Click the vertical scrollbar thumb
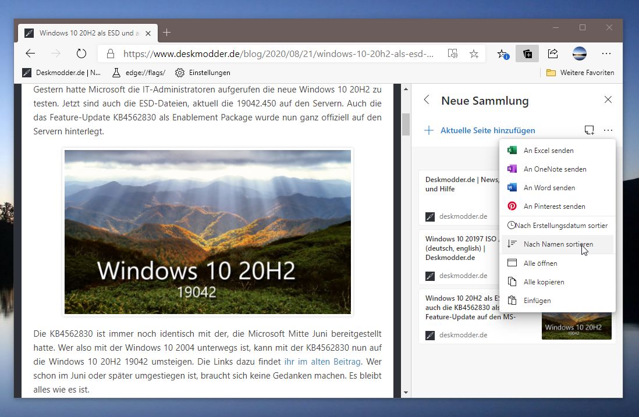Screen dimensions: 639x417 click(406, 124)
